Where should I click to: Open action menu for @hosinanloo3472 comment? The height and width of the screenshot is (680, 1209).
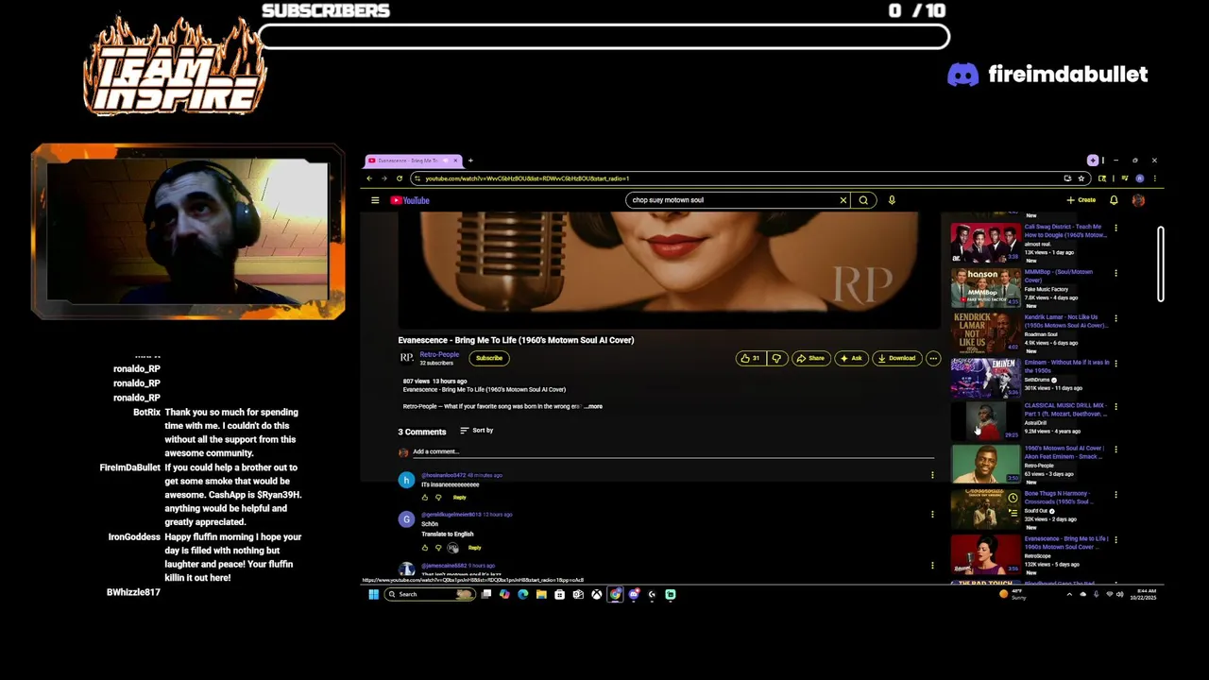click(x=932, y=475)
